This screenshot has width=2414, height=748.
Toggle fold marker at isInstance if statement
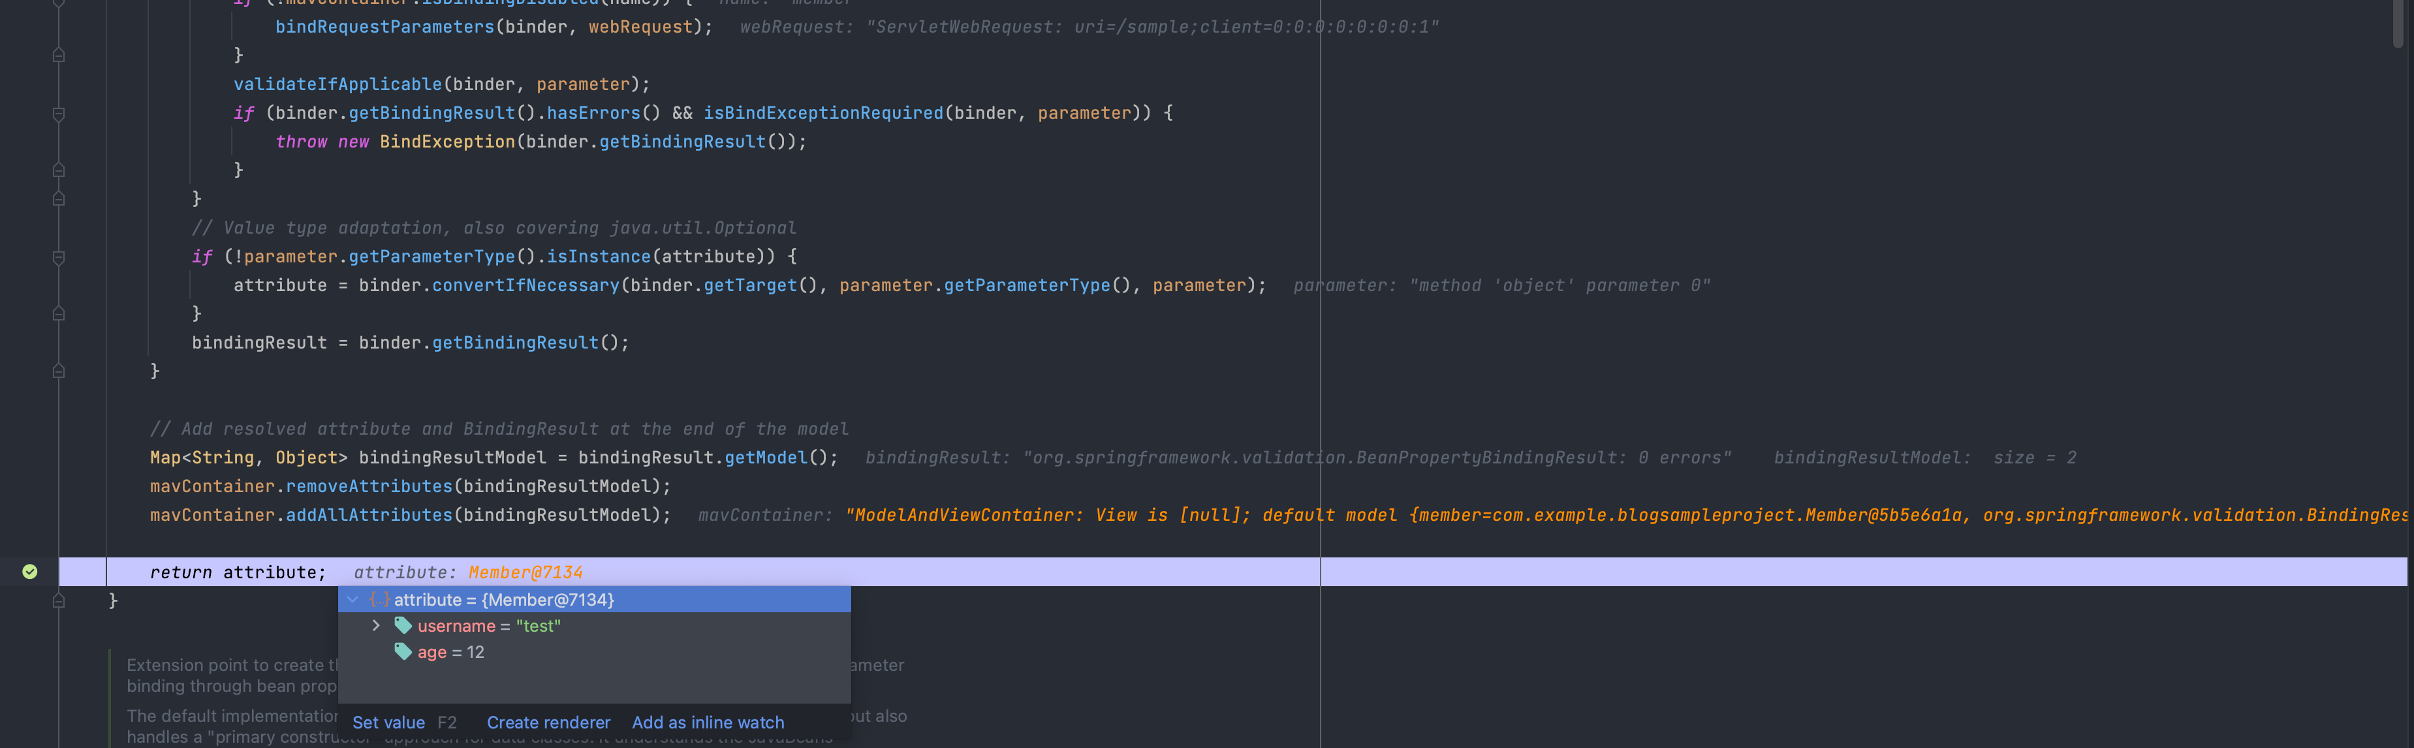(58, 257)
